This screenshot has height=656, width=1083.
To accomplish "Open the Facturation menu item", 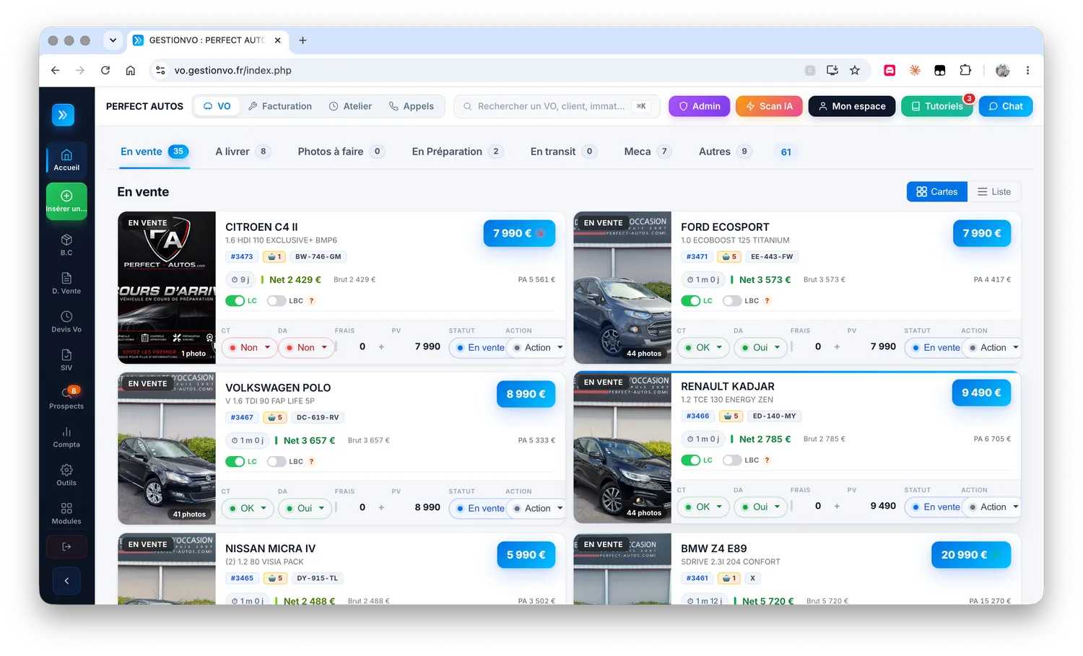I will click(280, 106).
